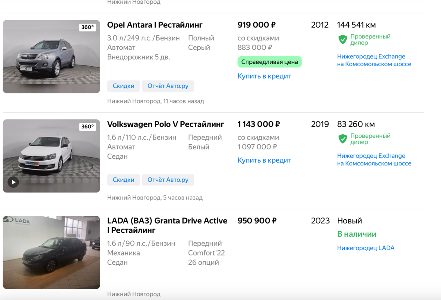Click verified dealer shield icon for Opel Antara

343,39
